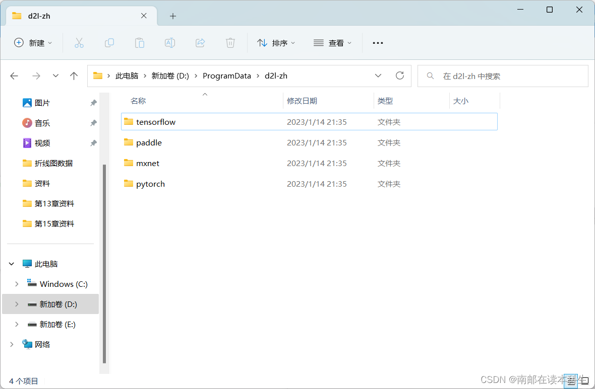The height and width of the screenshot is (389, 595).
Task: Switch to details view icon in status bar
Action: 571,381
